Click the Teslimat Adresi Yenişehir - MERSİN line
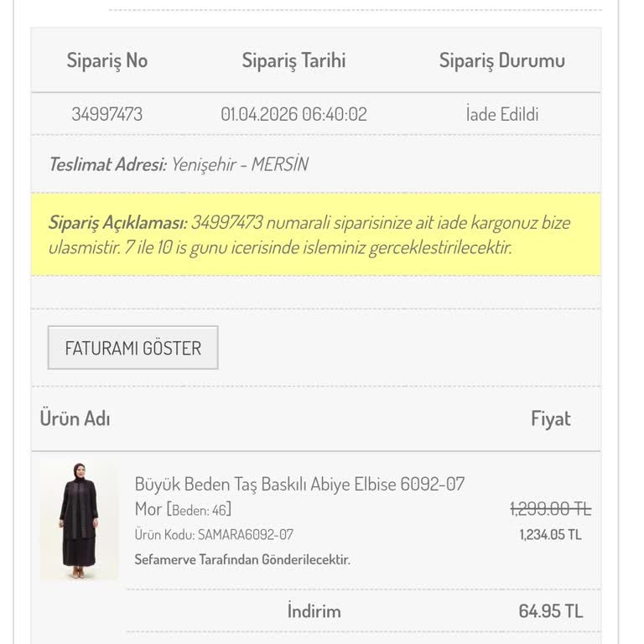The image size is (644, 644). pos(179,164)
